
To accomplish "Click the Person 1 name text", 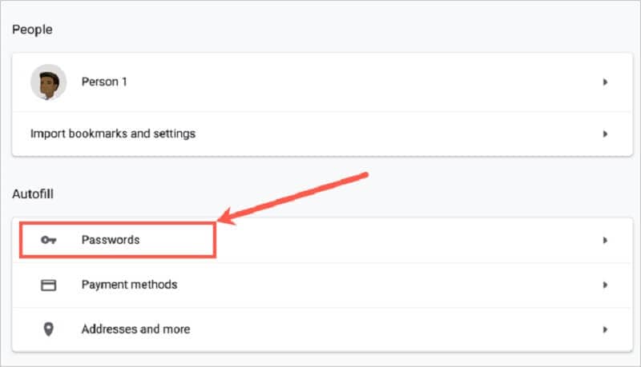I will (104, 82).
